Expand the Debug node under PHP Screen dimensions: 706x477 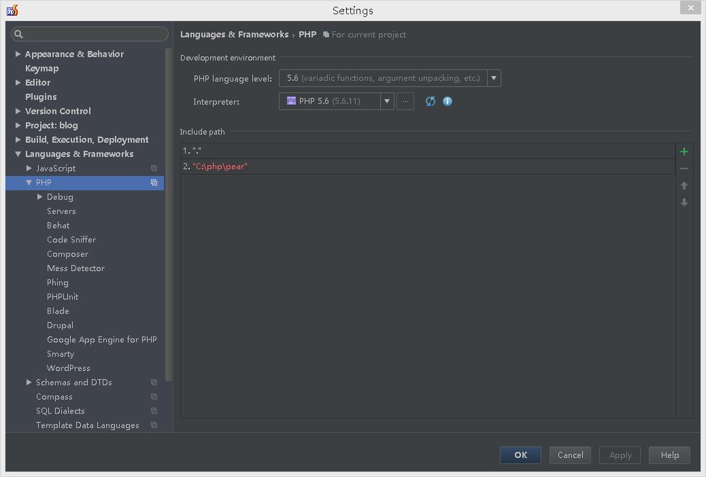tap(41, 196)
